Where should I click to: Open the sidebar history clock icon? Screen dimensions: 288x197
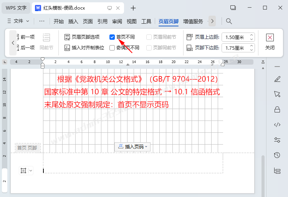[277, 155]
